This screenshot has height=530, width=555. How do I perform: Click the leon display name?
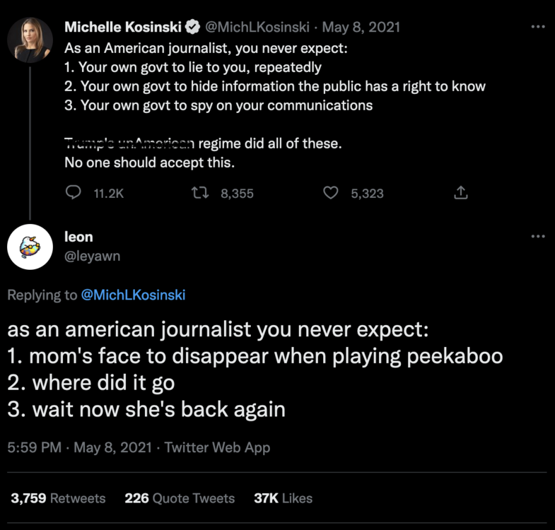pyautogui.click(x=78, y=237)
